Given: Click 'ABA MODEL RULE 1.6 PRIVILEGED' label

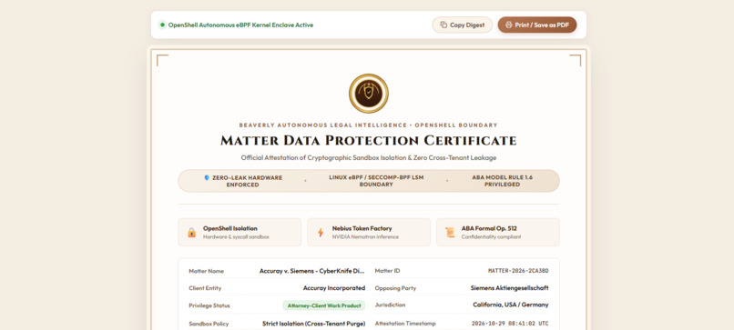Looking at the screenshot, I should tap(502, 181).
